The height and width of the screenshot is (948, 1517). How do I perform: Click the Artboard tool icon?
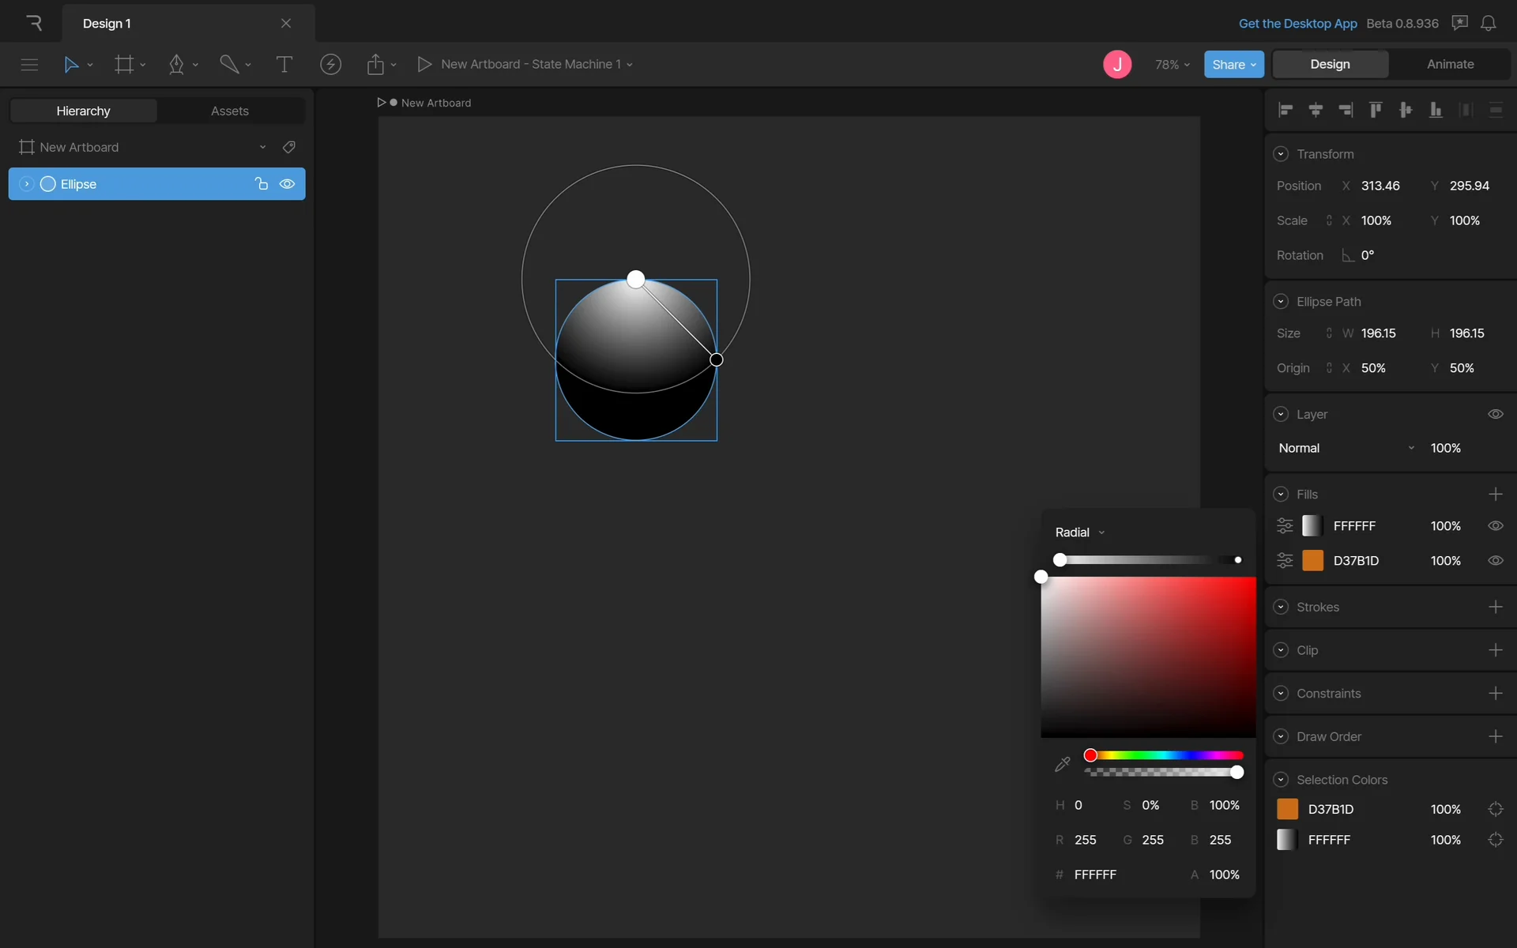(x=124, y=64)
